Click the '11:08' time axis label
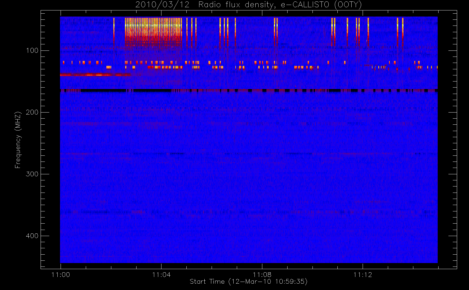Viewport: 469px width, 290px height. (262, 275)
